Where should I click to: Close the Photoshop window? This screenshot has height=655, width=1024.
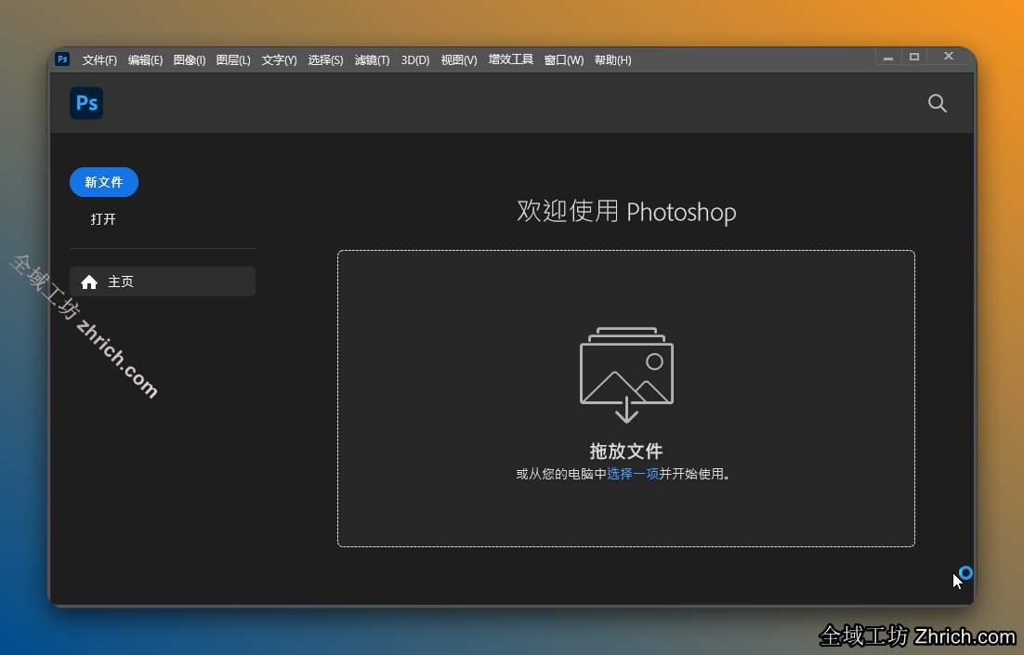949,56
